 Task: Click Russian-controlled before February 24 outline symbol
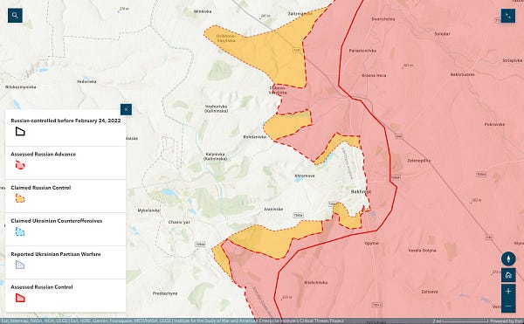20,132
